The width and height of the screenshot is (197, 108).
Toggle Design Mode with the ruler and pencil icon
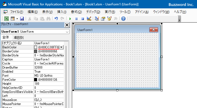point(89,19)
